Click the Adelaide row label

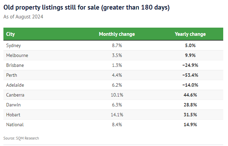15,85
